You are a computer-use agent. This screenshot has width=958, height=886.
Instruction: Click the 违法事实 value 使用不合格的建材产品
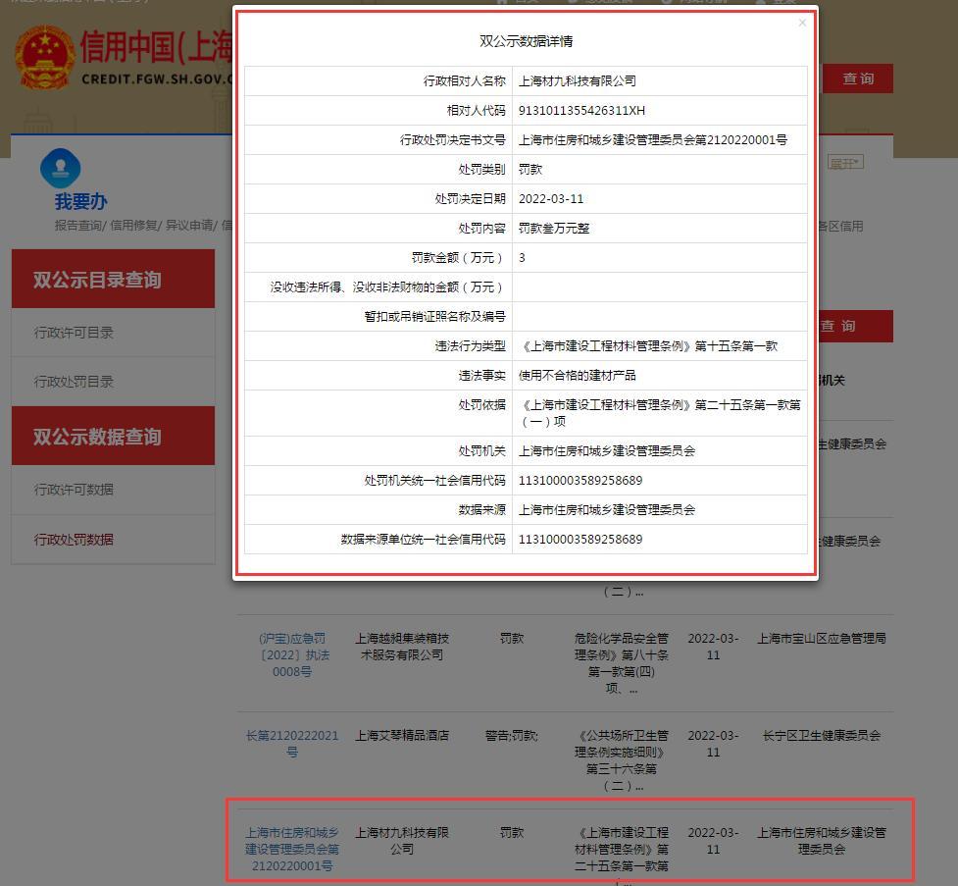pos(578,376)
